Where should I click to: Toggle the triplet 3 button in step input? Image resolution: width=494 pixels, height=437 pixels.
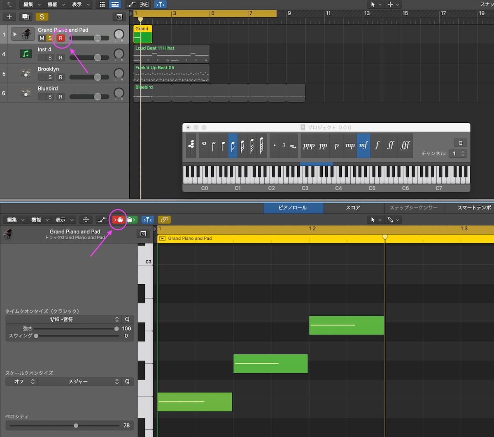point(284,145)
